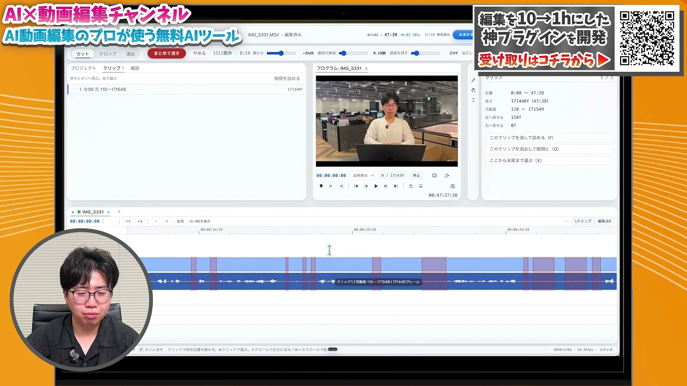Open the プロジェクト panel tab
Viewport: 687px width, 386px height.
83,68
